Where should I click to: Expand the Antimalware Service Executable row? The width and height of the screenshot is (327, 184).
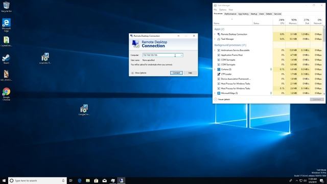pos(215,50)
